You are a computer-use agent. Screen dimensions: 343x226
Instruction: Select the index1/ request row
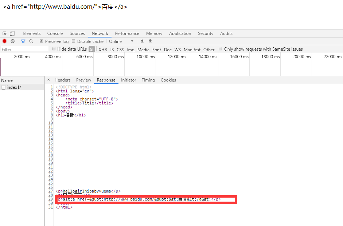(x=22, y=87)
